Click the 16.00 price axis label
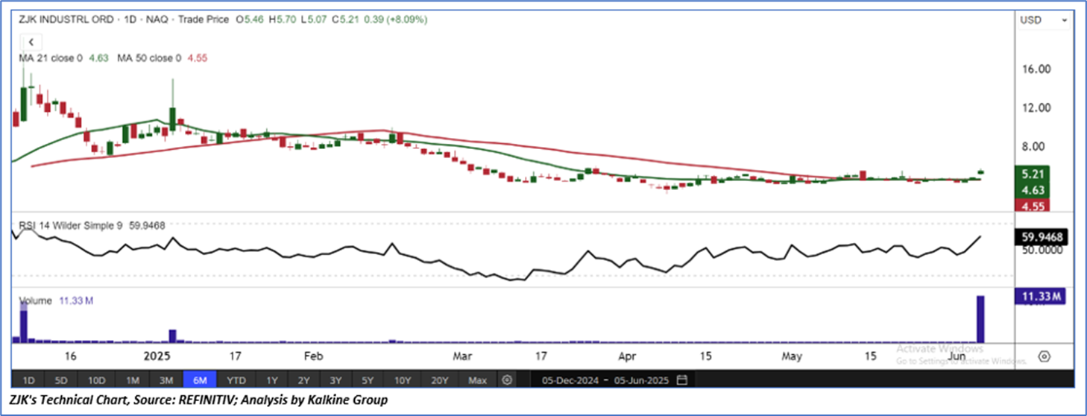1087x416 pixels. pyautogui.click(x=1037, y=69)
